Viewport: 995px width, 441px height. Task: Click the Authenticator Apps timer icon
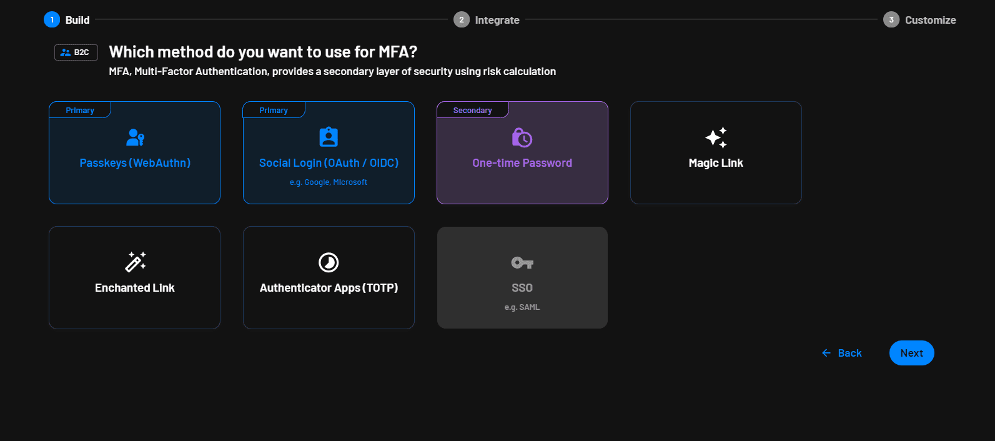click(329, 262)
